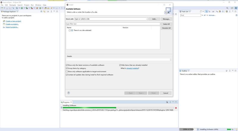Click the garbage collector trash icon in status bar
Viewport: 238px width, 131px height.
coord(198,129)
